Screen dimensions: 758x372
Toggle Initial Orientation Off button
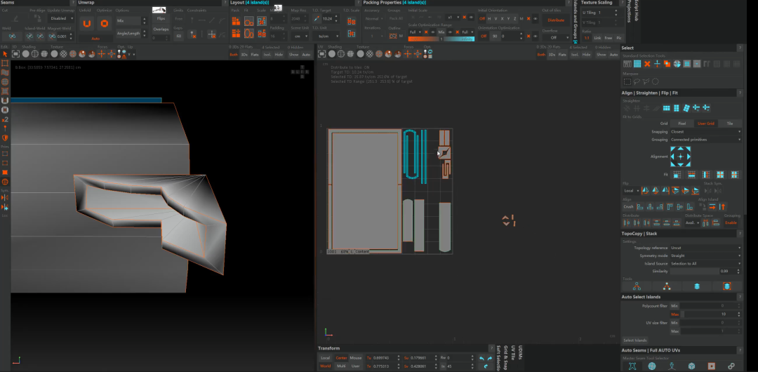pyautogui.click(x=484, y=18)
